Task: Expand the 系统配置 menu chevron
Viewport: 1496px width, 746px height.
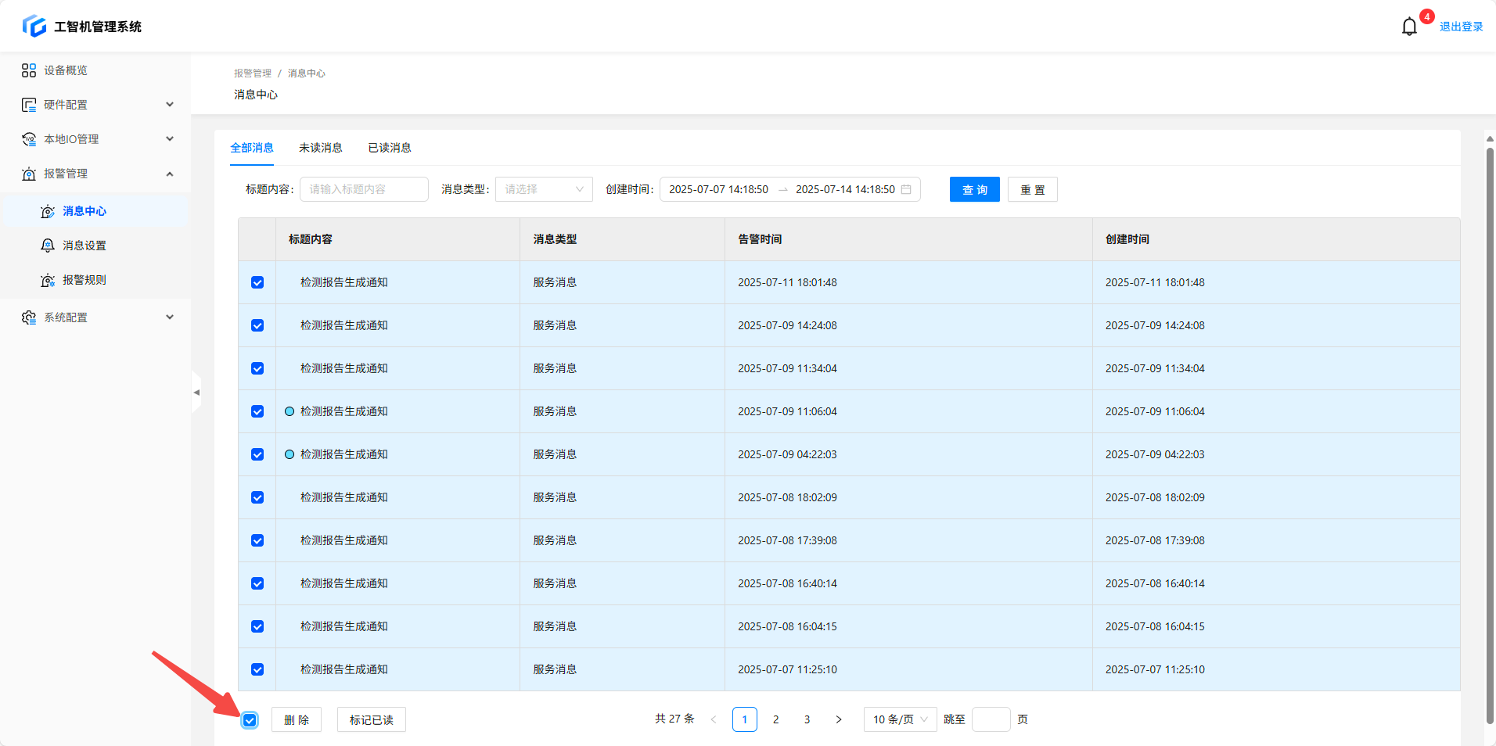Action: click(170, 317)
